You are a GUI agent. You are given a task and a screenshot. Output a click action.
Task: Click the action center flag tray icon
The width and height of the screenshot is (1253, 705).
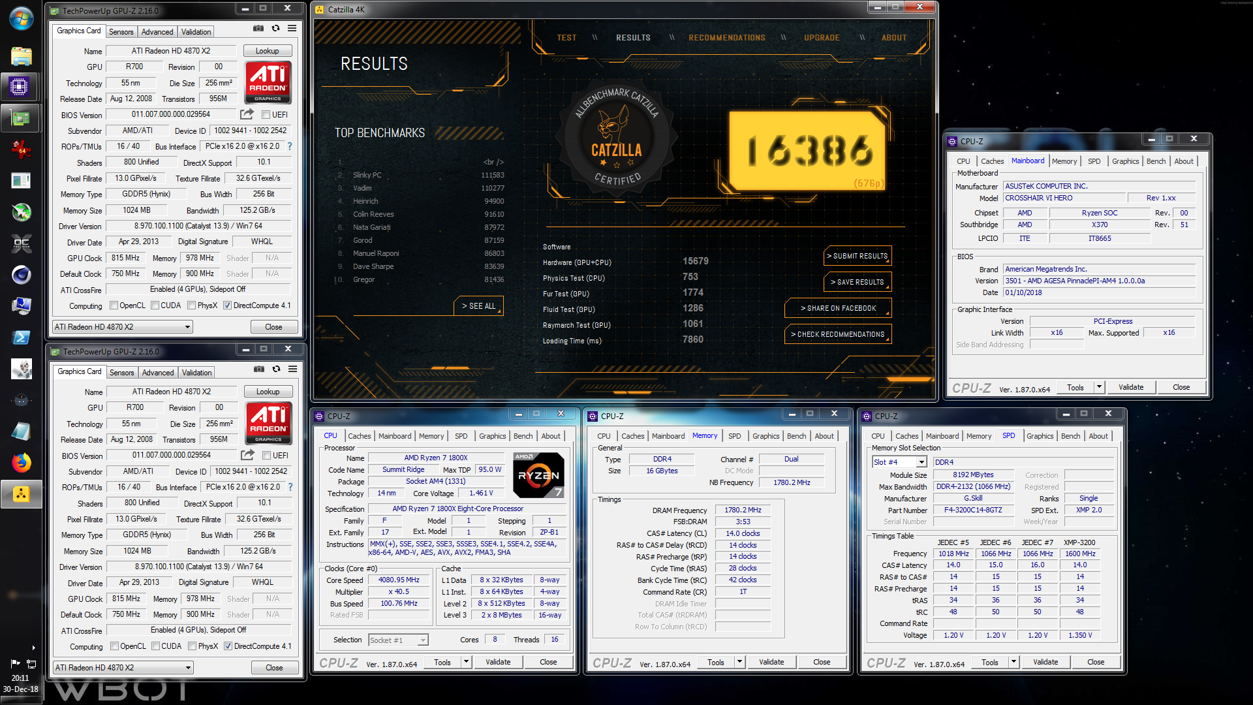(16, 663)
